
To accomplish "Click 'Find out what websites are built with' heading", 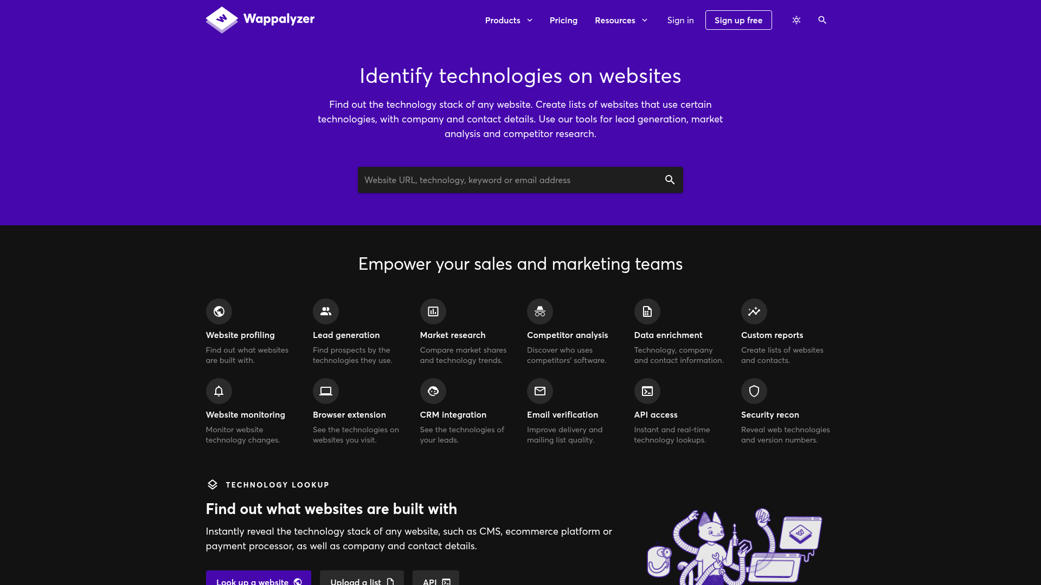I will click(x=331, y=509).
